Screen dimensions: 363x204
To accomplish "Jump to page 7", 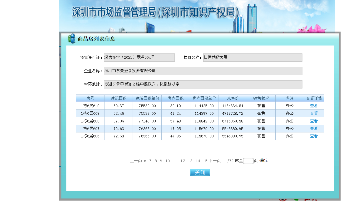I will pos(150,161).
